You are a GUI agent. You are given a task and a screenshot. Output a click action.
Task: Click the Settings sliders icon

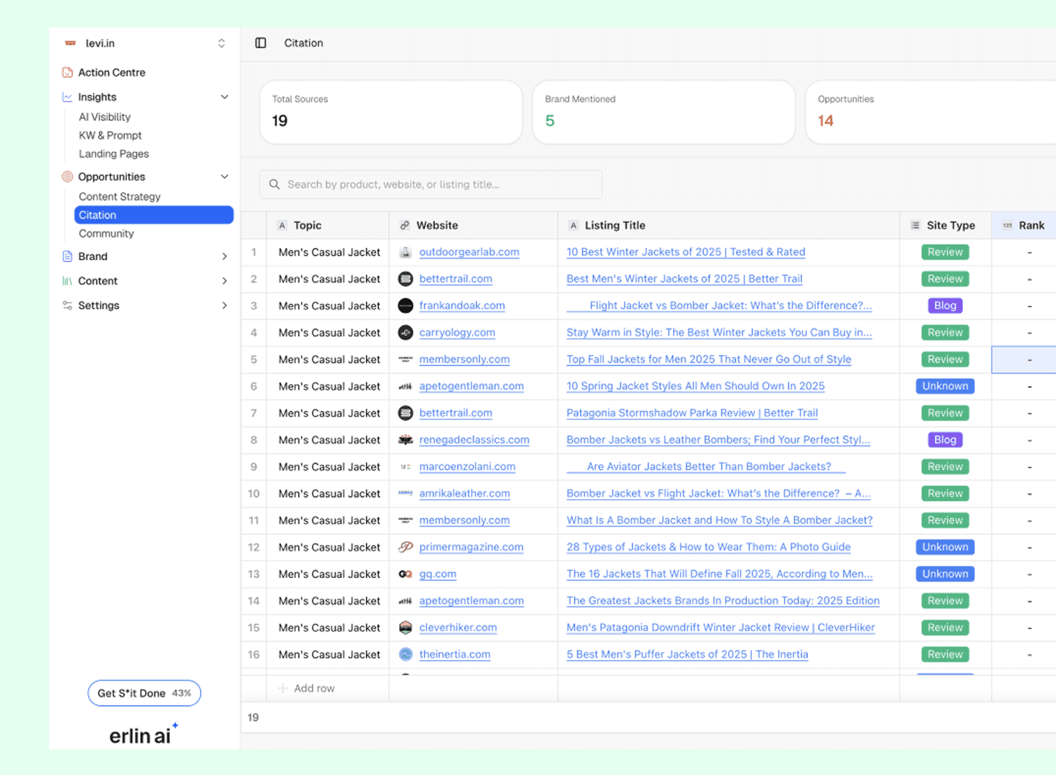click(x=67, y=305)
